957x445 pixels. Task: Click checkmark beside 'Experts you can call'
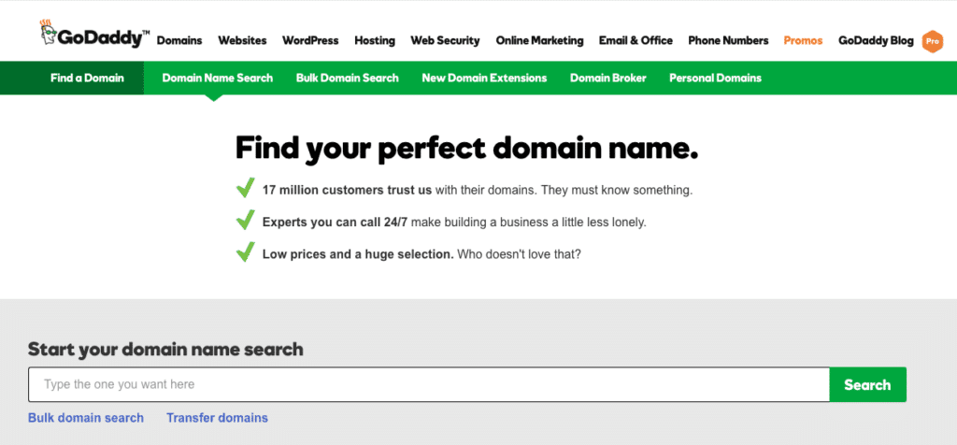click(246, 220)
